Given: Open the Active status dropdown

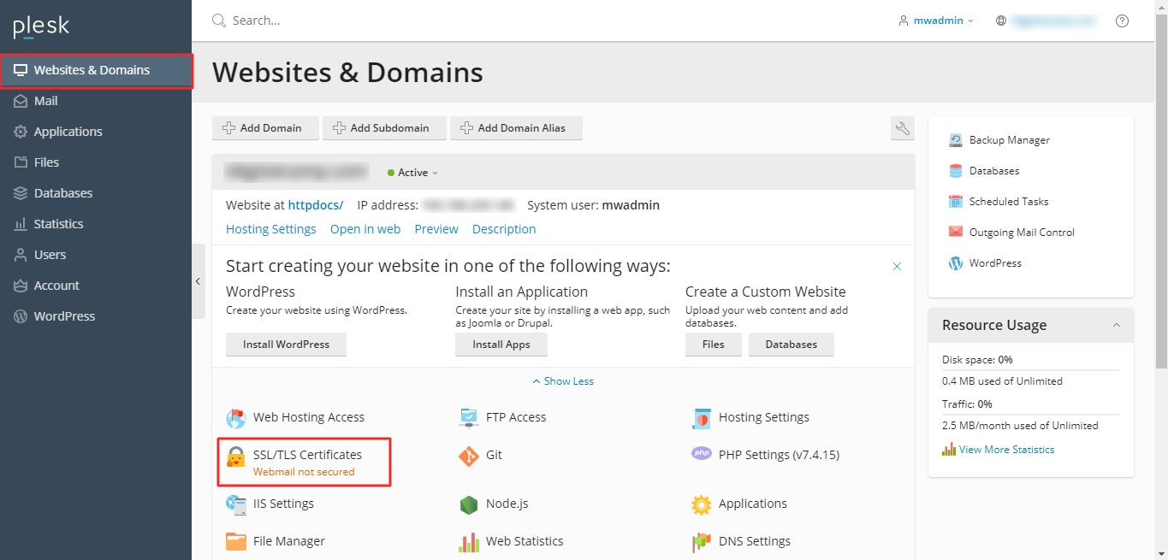Looking at the screenshot, I should (x=412, y=173).
